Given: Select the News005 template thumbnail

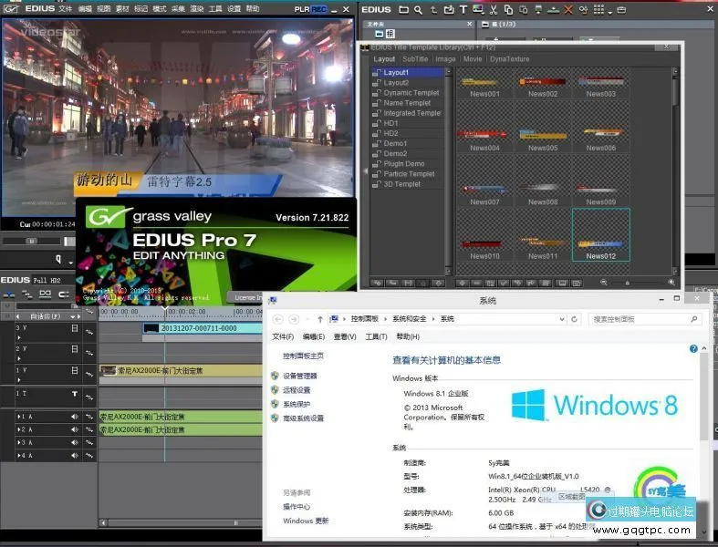Looking at the screenshot, I should coord(542,135).
